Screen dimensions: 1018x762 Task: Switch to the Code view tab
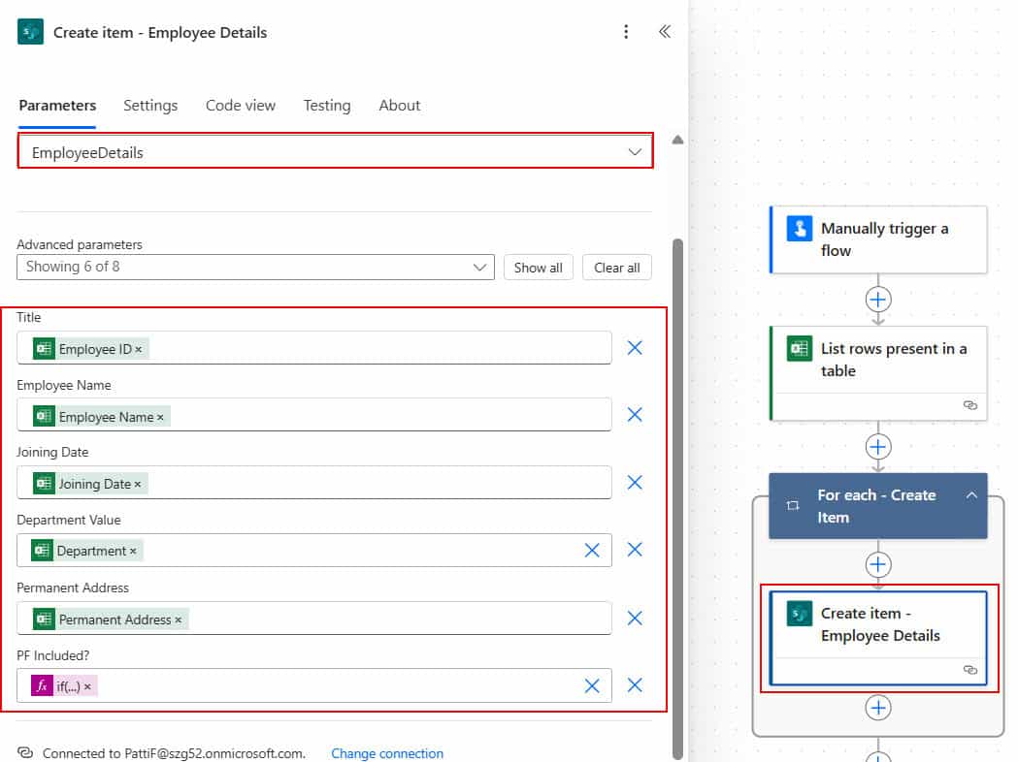click(240, 106)
